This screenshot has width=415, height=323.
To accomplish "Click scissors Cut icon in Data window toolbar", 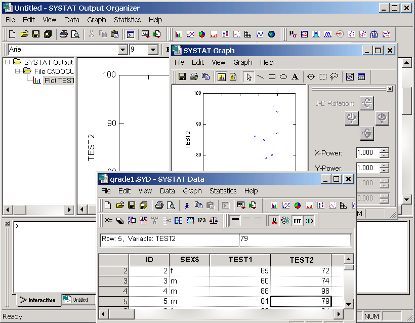I will pos(187,205).
